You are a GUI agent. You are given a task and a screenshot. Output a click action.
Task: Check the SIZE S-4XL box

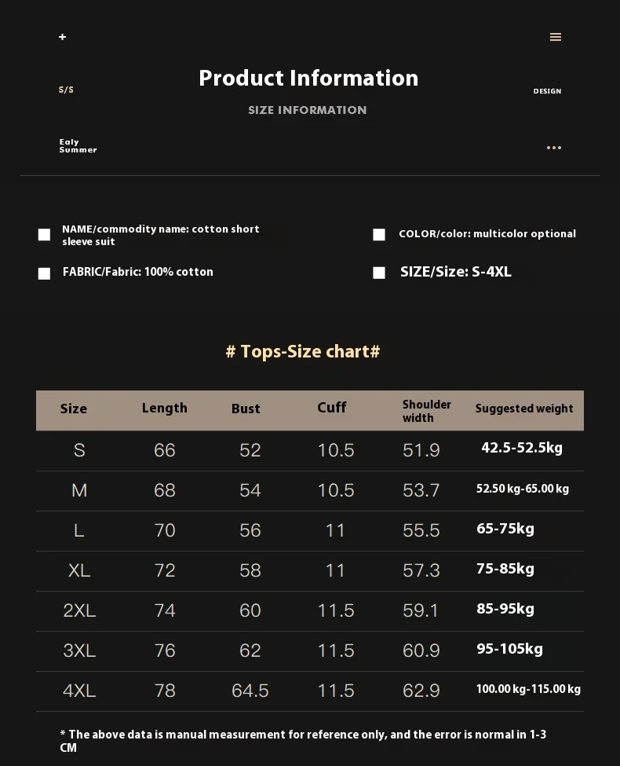click(x=379, y=273)
